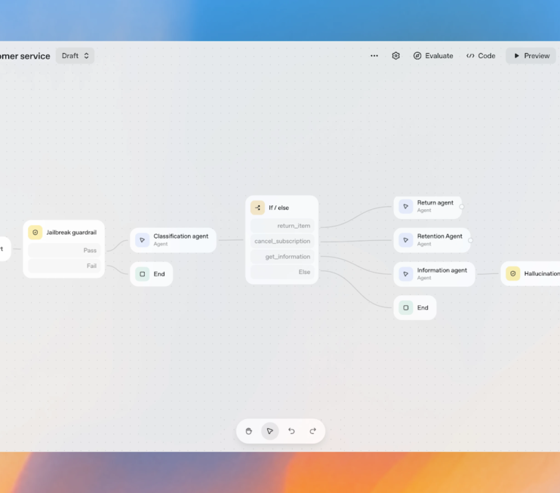Select the hand pan tool

coord(249,431)
